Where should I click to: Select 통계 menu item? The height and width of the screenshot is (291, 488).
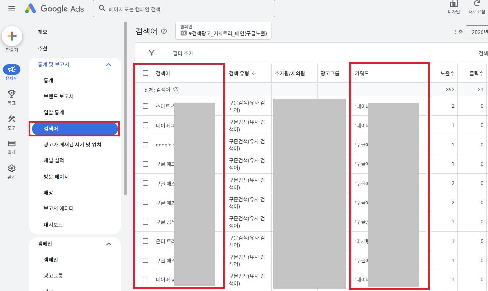pos(48,80)
